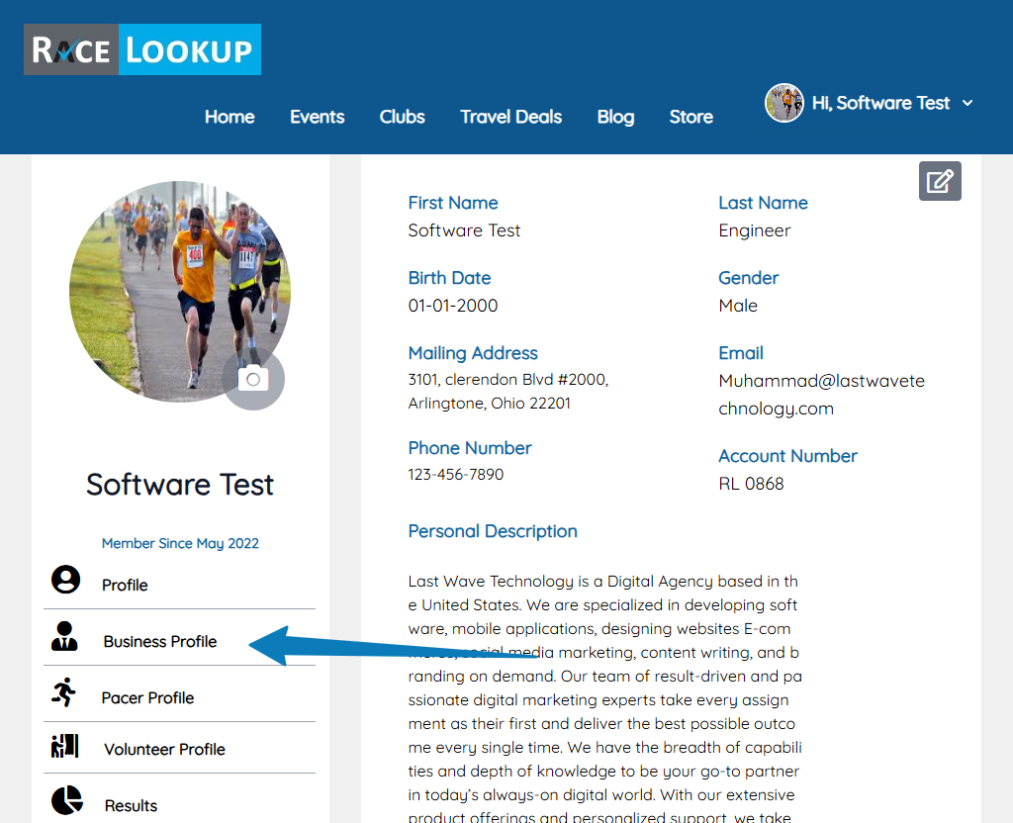This screenshot has width=1013, height=823.
Task: Open Business Profile via businessman icon
Action: tap(63, 638)
